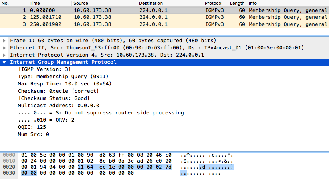The width and height of the screenshot is (329, 179).
Task: Sort by the Protocol column header
Action: click(x=213, y=3)
